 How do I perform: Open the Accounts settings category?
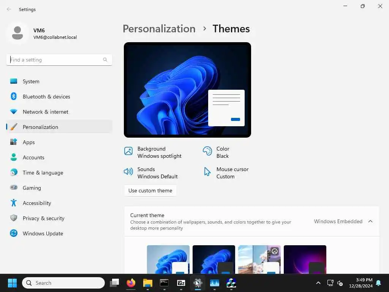pos(59,157)
